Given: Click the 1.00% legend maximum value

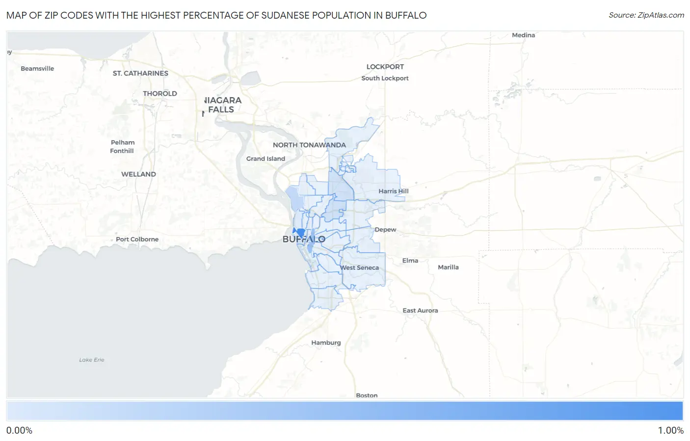Looking at the screenshot, I should 670,431.
